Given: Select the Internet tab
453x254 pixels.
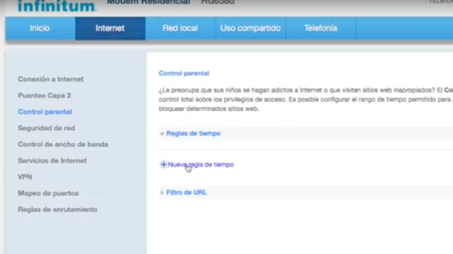Looking at the screenshot, I should (x=110, y=28).
